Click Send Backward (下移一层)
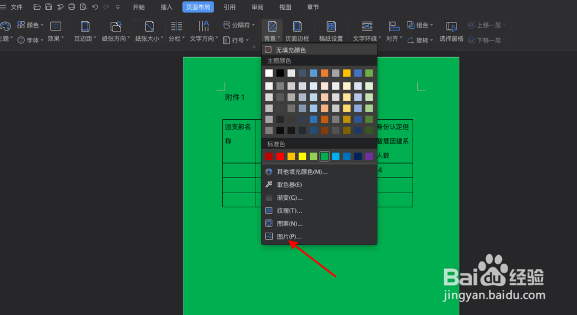Screen dimensions: 577x315 [486, 40]
